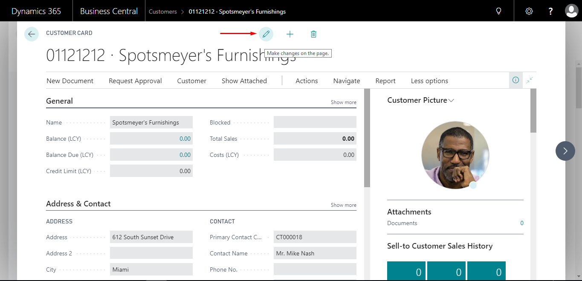Screen dimensions: 582x281
Task: Click the City field showing Miami
Action: pyautogui.click(x=151, y=269)
